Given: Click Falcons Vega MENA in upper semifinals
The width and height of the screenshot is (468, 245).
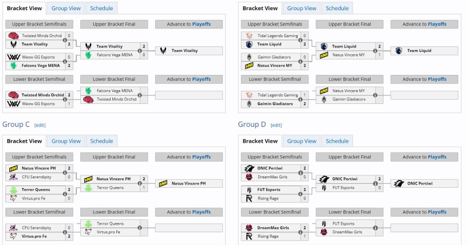Looking at the screenshot, I should click(x=41, y=66).
